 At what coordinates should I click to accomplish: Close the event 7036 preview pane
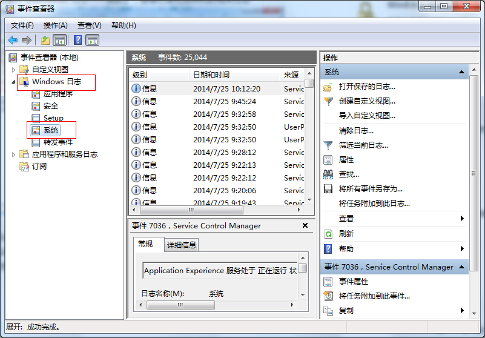306,225
